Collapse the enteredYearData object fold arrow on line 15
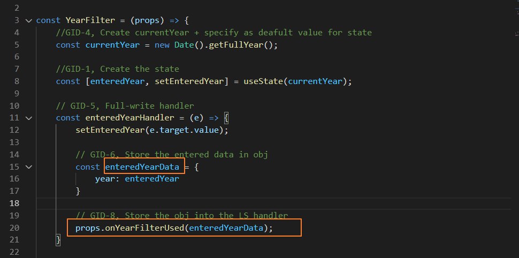 tap(29, 167)
